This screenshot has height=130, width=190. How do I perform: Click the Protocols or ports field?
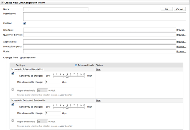click(99, 46)
